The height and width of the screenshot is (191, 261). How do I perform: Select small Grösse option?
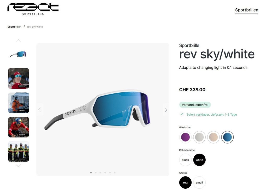click(x=199, y=182)
